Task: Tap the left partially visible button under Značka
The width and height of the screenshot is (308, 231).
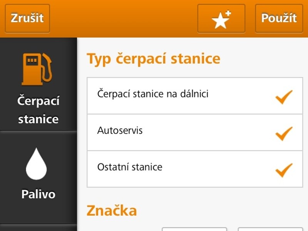Action: [x=194, y=229]
